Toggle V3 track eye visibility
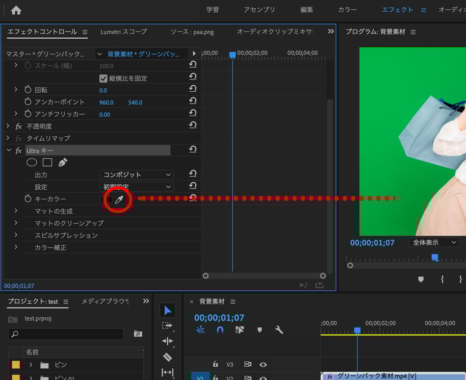The image size is (466, 380). (x=263, y=364)
